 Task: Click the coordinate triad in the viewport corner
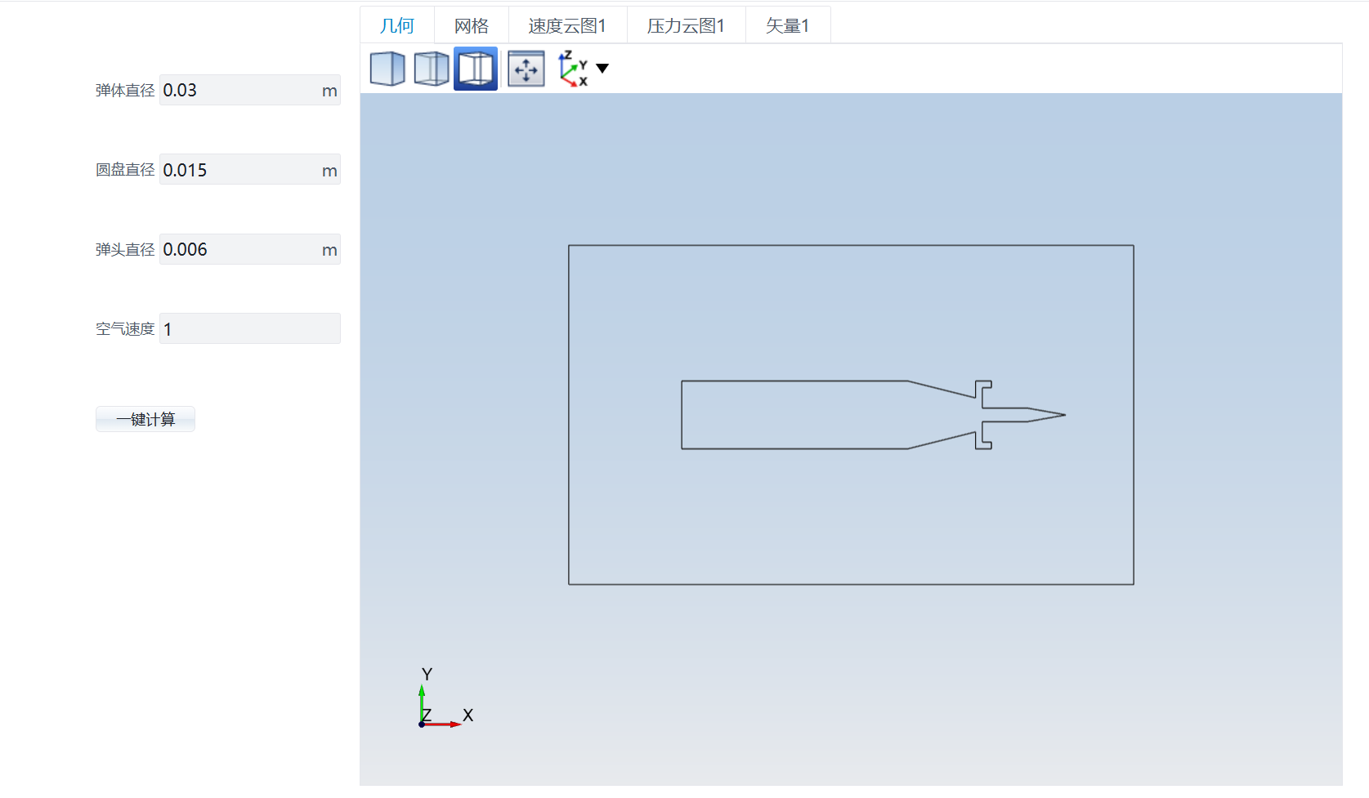point(445,698)
